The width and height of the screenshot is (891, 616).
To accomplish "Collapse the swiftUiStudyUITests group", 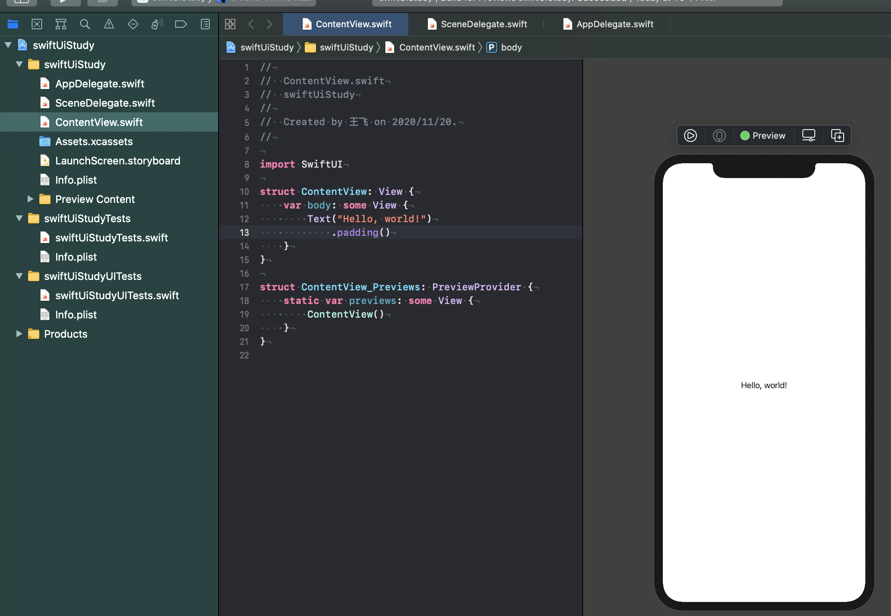I will pyautogui.click(x=19, y=276).
